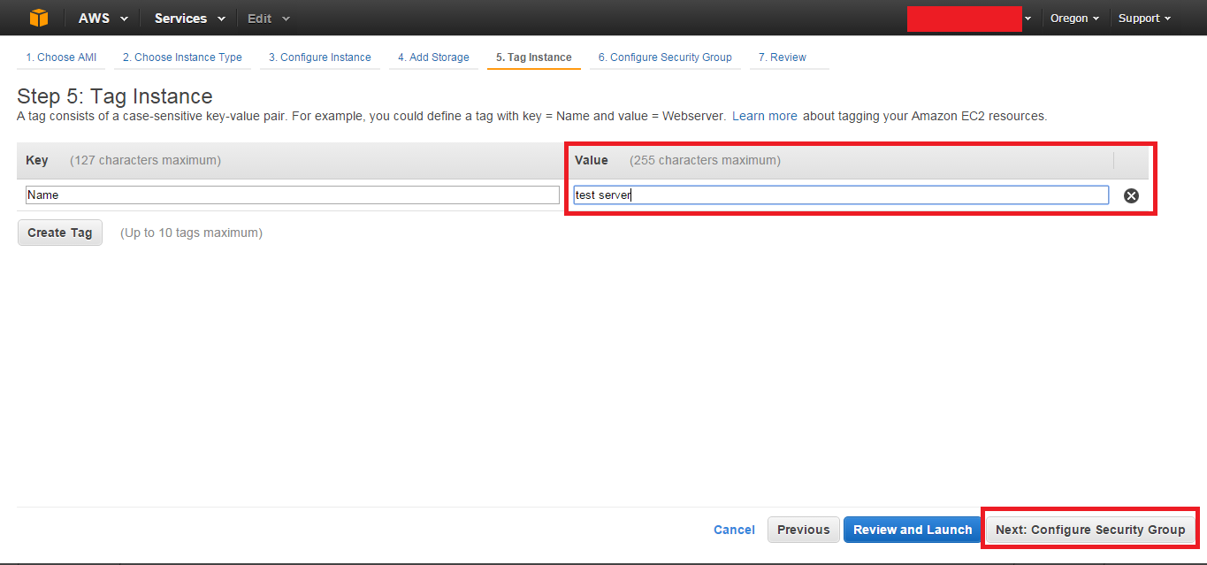Go back with the Previous button
Viewport: 1207px width, 565px height.
803,530
